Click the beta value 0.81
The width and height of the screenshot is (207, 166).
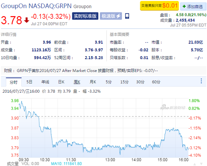(144, 58)
